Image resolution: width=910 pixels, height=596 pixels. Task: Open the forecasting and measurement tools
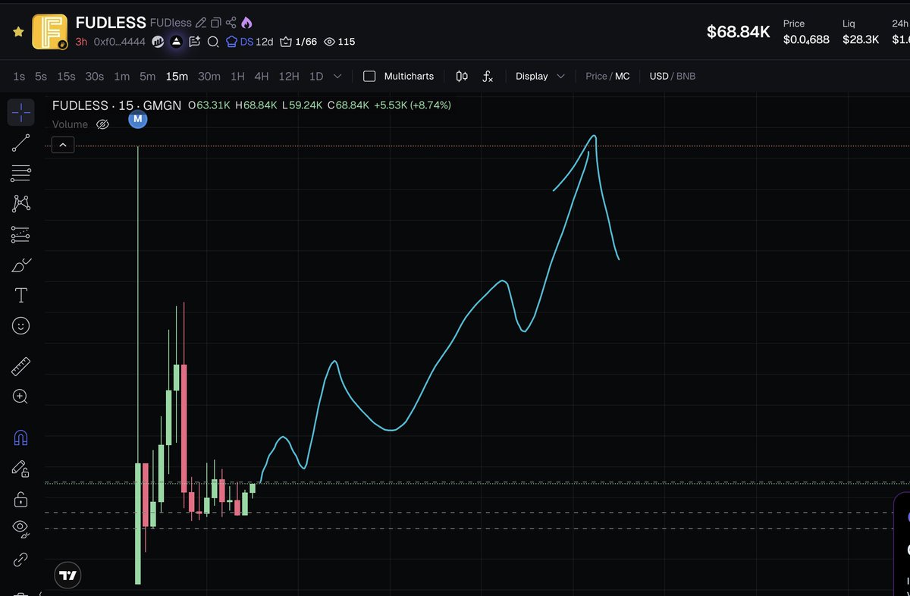(x=20, y=234)
